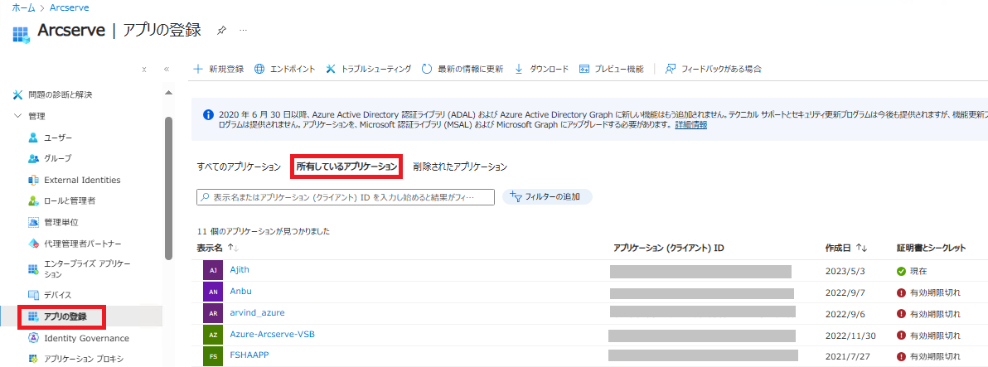Click the 11 個のアプリケーションが見つかりました text
The width and height of the screenshot is (988, 367).
click(x=264, y=232)
